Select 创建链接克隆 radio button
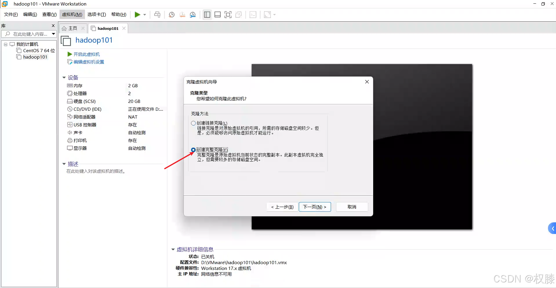 (x=193, y=123)
